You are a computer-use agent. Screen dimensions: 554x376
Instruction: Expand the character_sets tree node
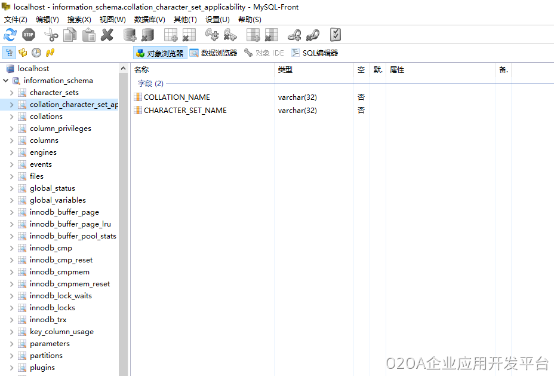[x=11, y=93]
